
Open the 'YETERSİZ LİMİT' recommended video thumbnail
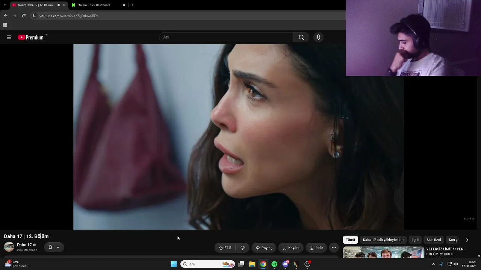click(x=383, y=252)
